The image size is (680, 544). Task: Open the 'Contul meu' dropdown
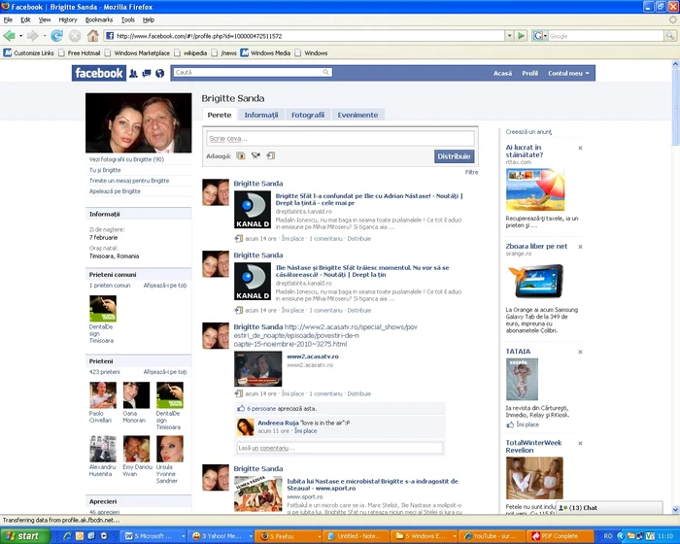[x=568, y=73]
